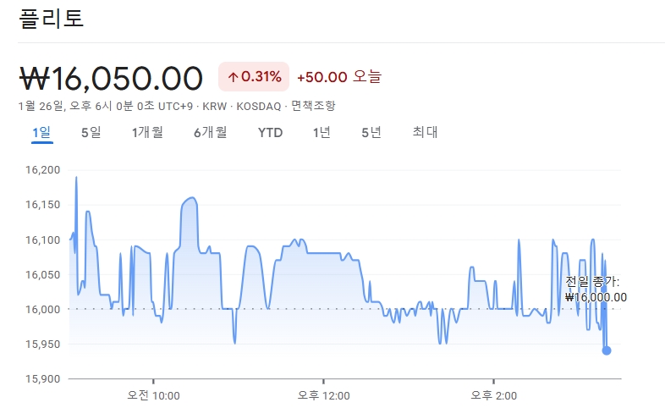Show the 최대 full history range
Image resolution: width=665 pixels, height=408 pixels.
(x=425, y=132)
